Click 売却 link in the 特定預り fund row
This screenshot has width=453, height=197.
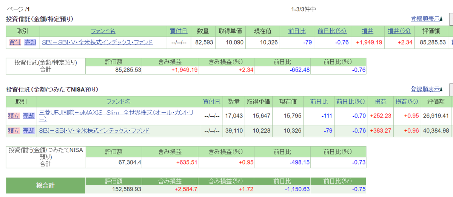click(30, 43)
